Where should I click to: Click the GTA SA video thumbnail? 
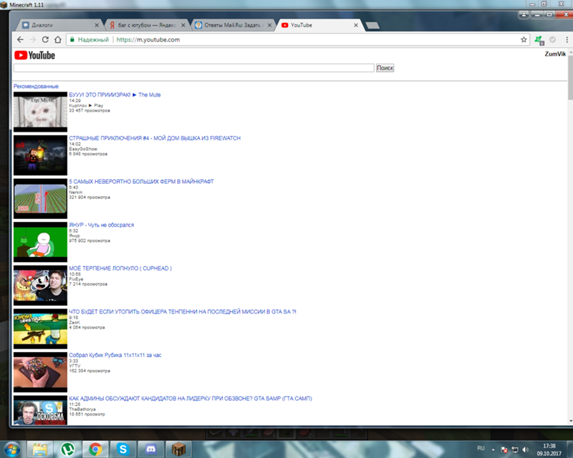tap(40, 328)
